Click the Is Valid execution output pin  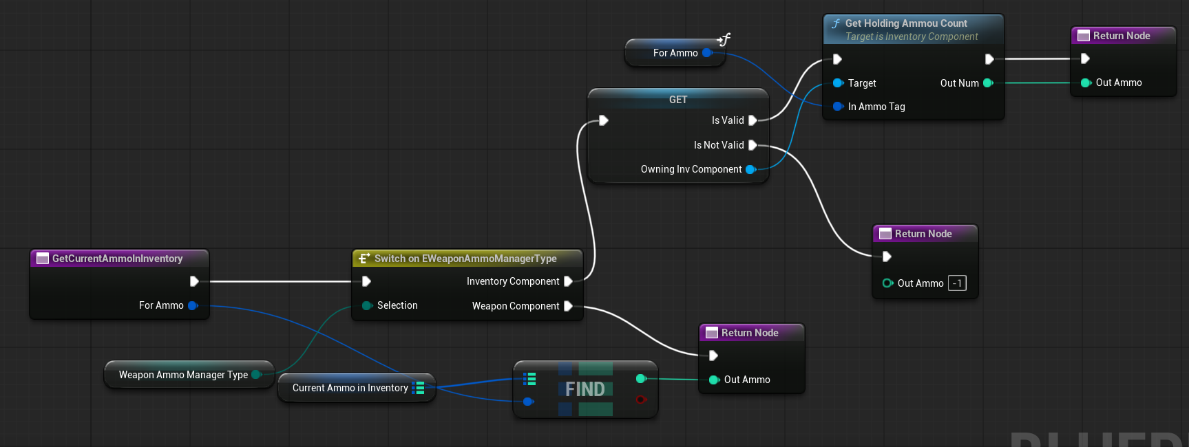[x=753, y=120]
